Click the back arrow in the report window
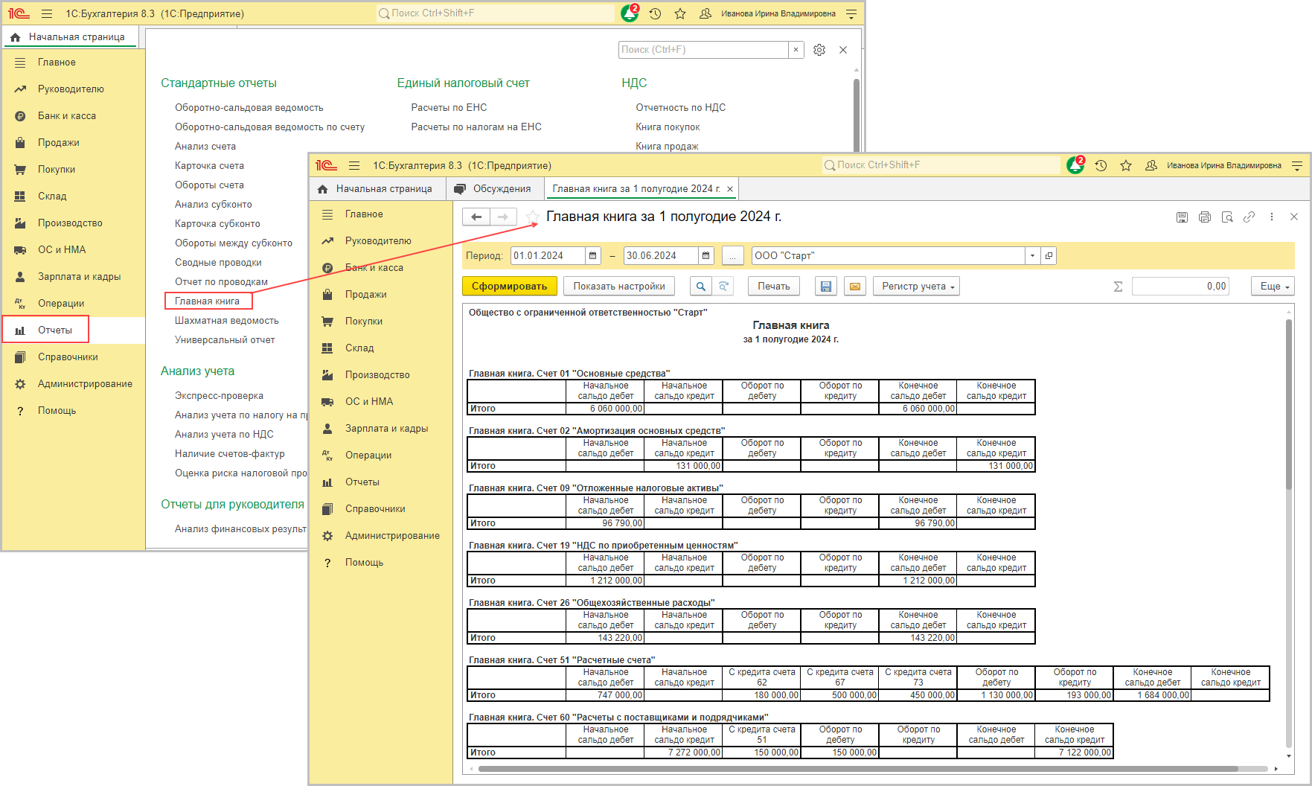1312x786 pixels. [476, 217]
